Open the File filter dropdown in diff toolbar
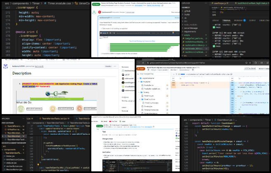This screenshot has height=173, width=271. point(174,70)
